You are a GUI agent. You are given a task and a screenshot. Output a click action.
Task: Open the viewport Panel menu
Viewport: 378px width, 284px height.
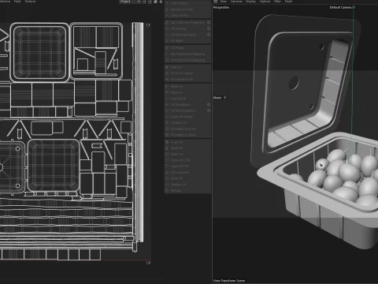pos(288,2)
